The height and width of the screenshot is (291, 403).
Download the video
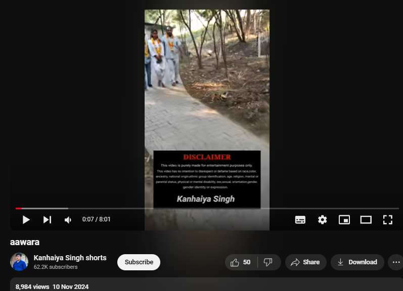point(357,262)
